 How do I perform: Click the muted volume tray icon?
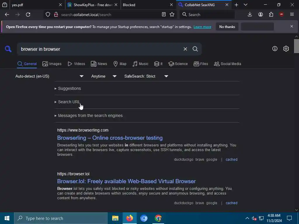[x=254, y=218]
